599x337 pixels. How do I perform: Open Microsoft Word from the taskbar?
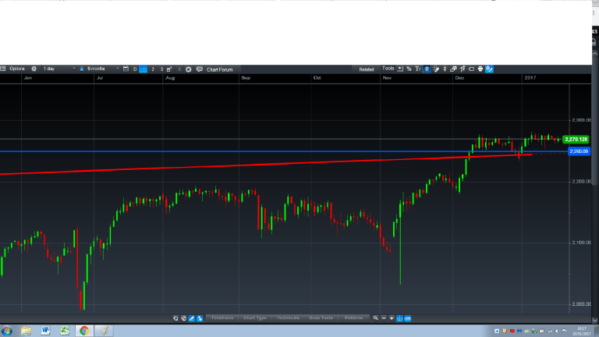45,331
